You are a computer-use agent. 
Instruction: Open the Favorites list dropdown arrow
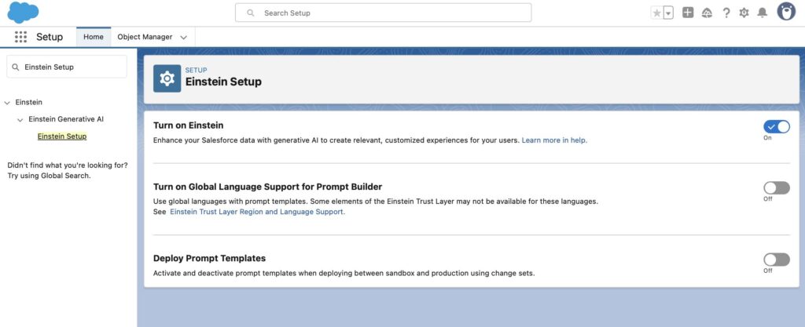[x=668, y=13]
